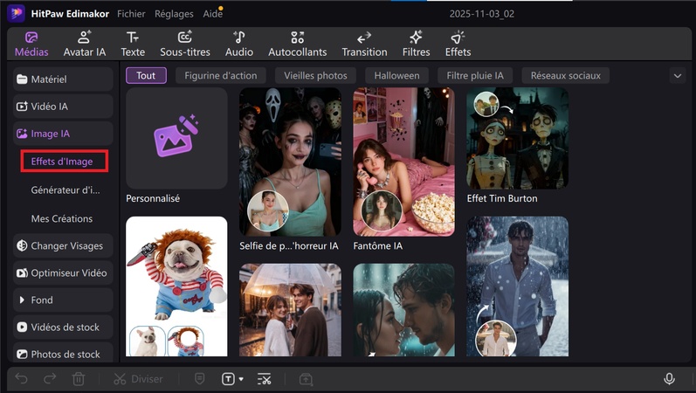696x393 pixels.
Task: Click the undo arrow icon
Action: pyautogui.click(x=22, y=379)
